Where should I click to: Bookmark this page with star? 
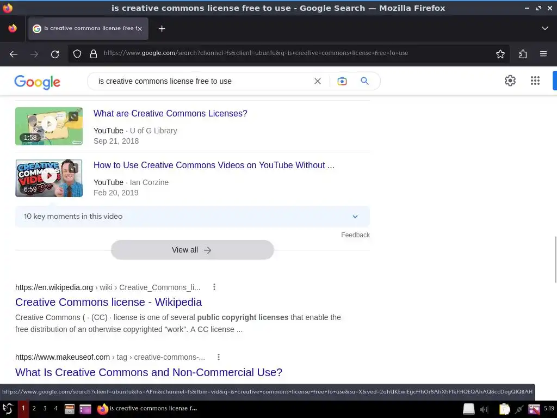[500, 54]
